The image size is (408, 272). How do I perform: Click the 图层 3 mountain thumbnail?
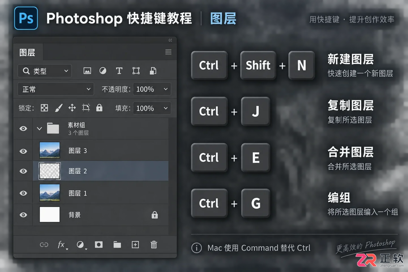coord(50,150)
